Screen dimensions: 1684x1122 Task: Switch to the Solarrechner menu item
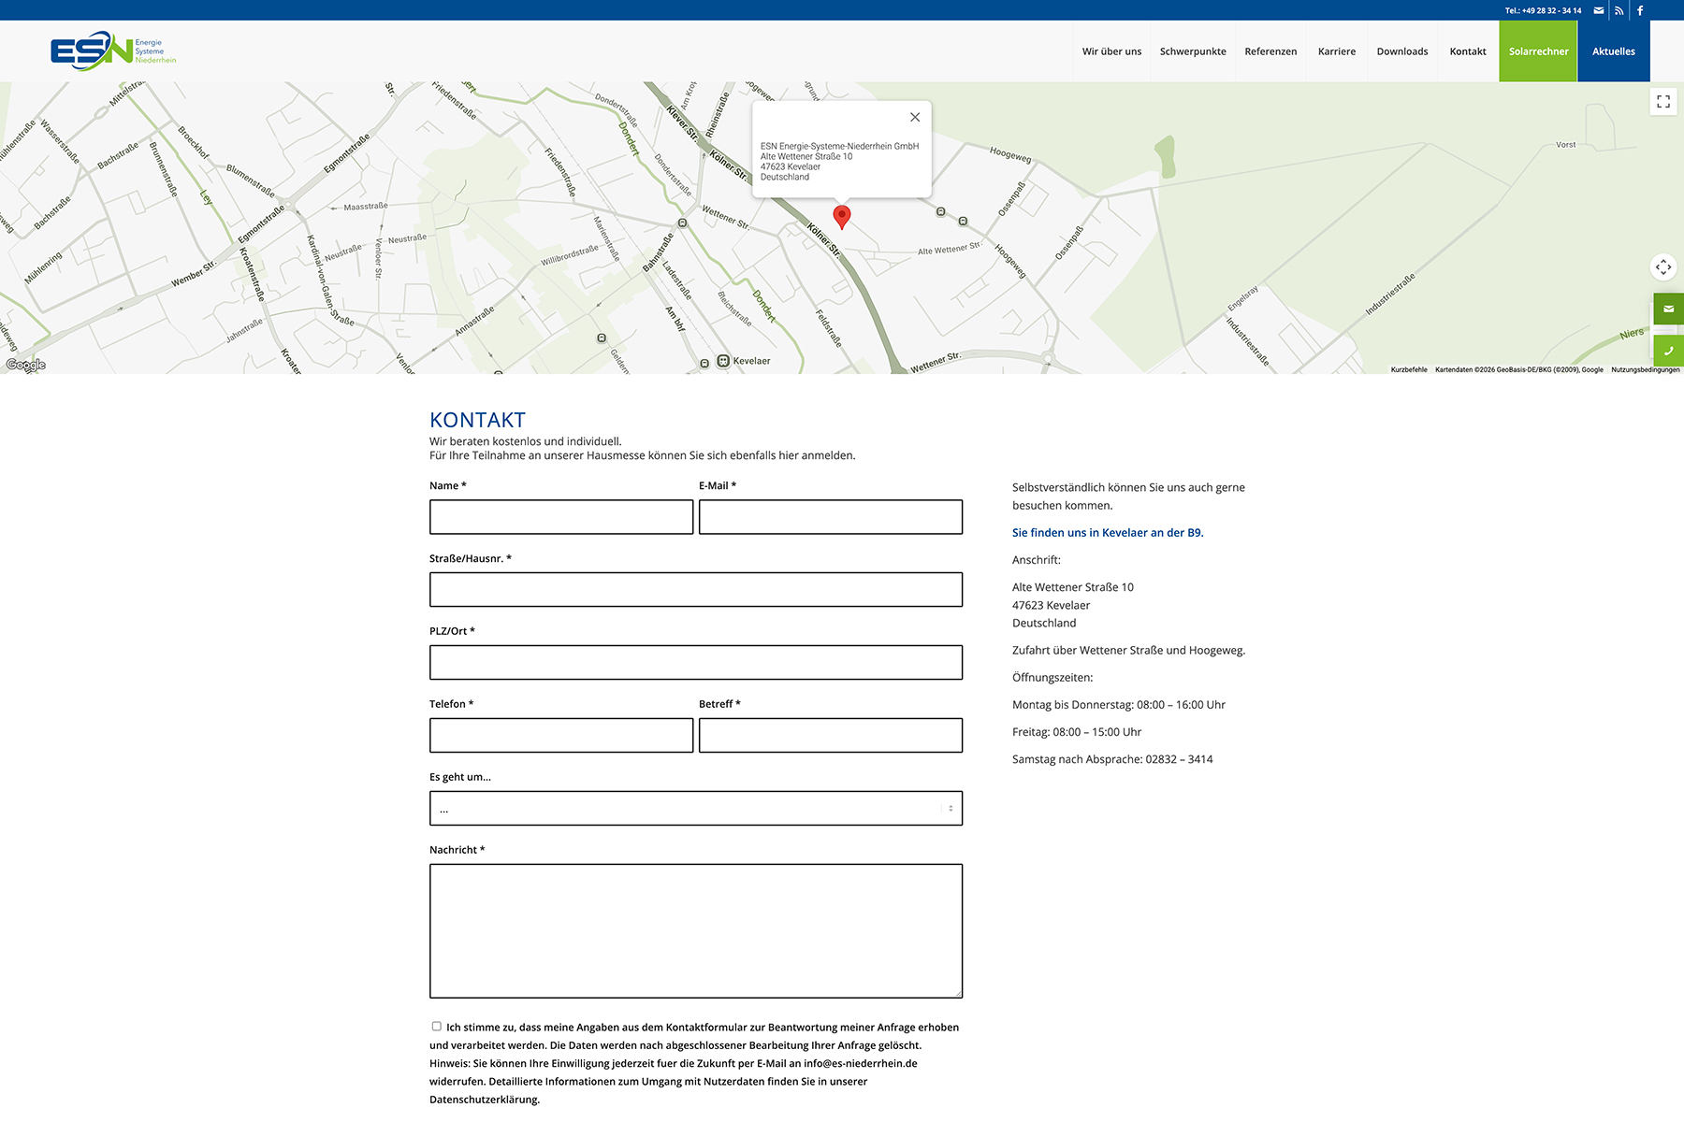pyautogui.click(x=1538, y=51)
